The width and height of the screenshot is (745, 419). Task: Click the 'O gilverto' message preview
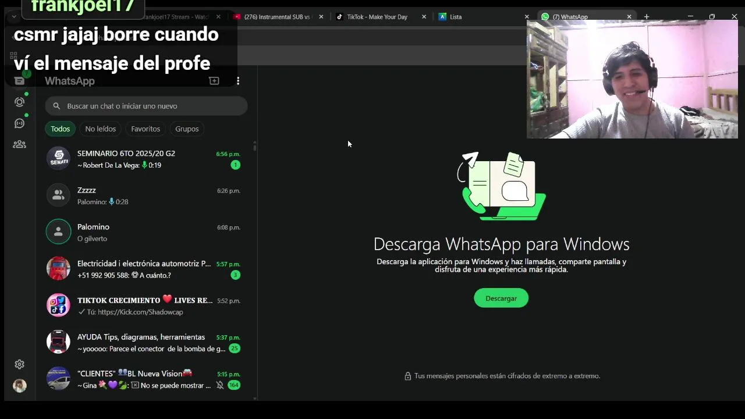[92, 239]
